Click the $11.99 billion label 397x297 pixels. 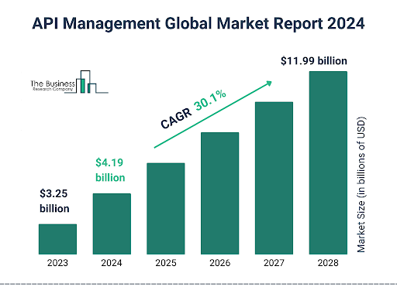(x=314, y=61)
